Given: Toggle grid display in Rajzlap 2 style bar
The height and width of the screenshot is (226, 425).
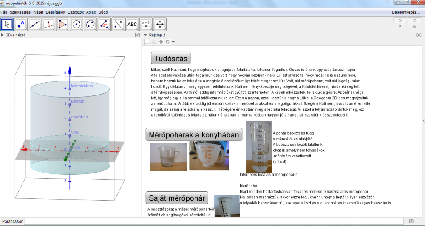Looking at the screenshot, I should [x=153, y=42].
